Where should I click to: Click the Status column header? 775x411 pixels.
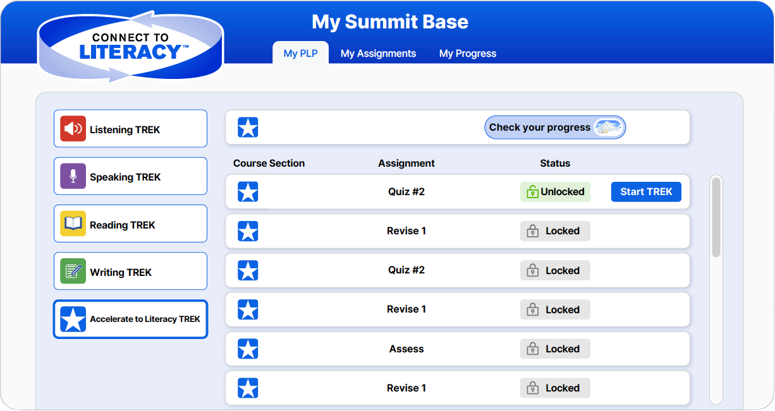pyautogui.click(x=555, y=164)
